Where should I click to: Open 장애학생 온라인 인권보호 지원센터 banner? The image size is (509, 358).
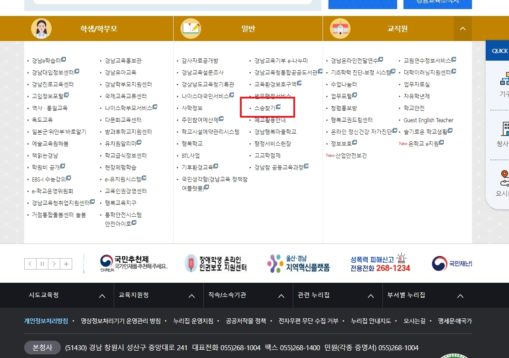pyautogui.click(x=216, y=263)
